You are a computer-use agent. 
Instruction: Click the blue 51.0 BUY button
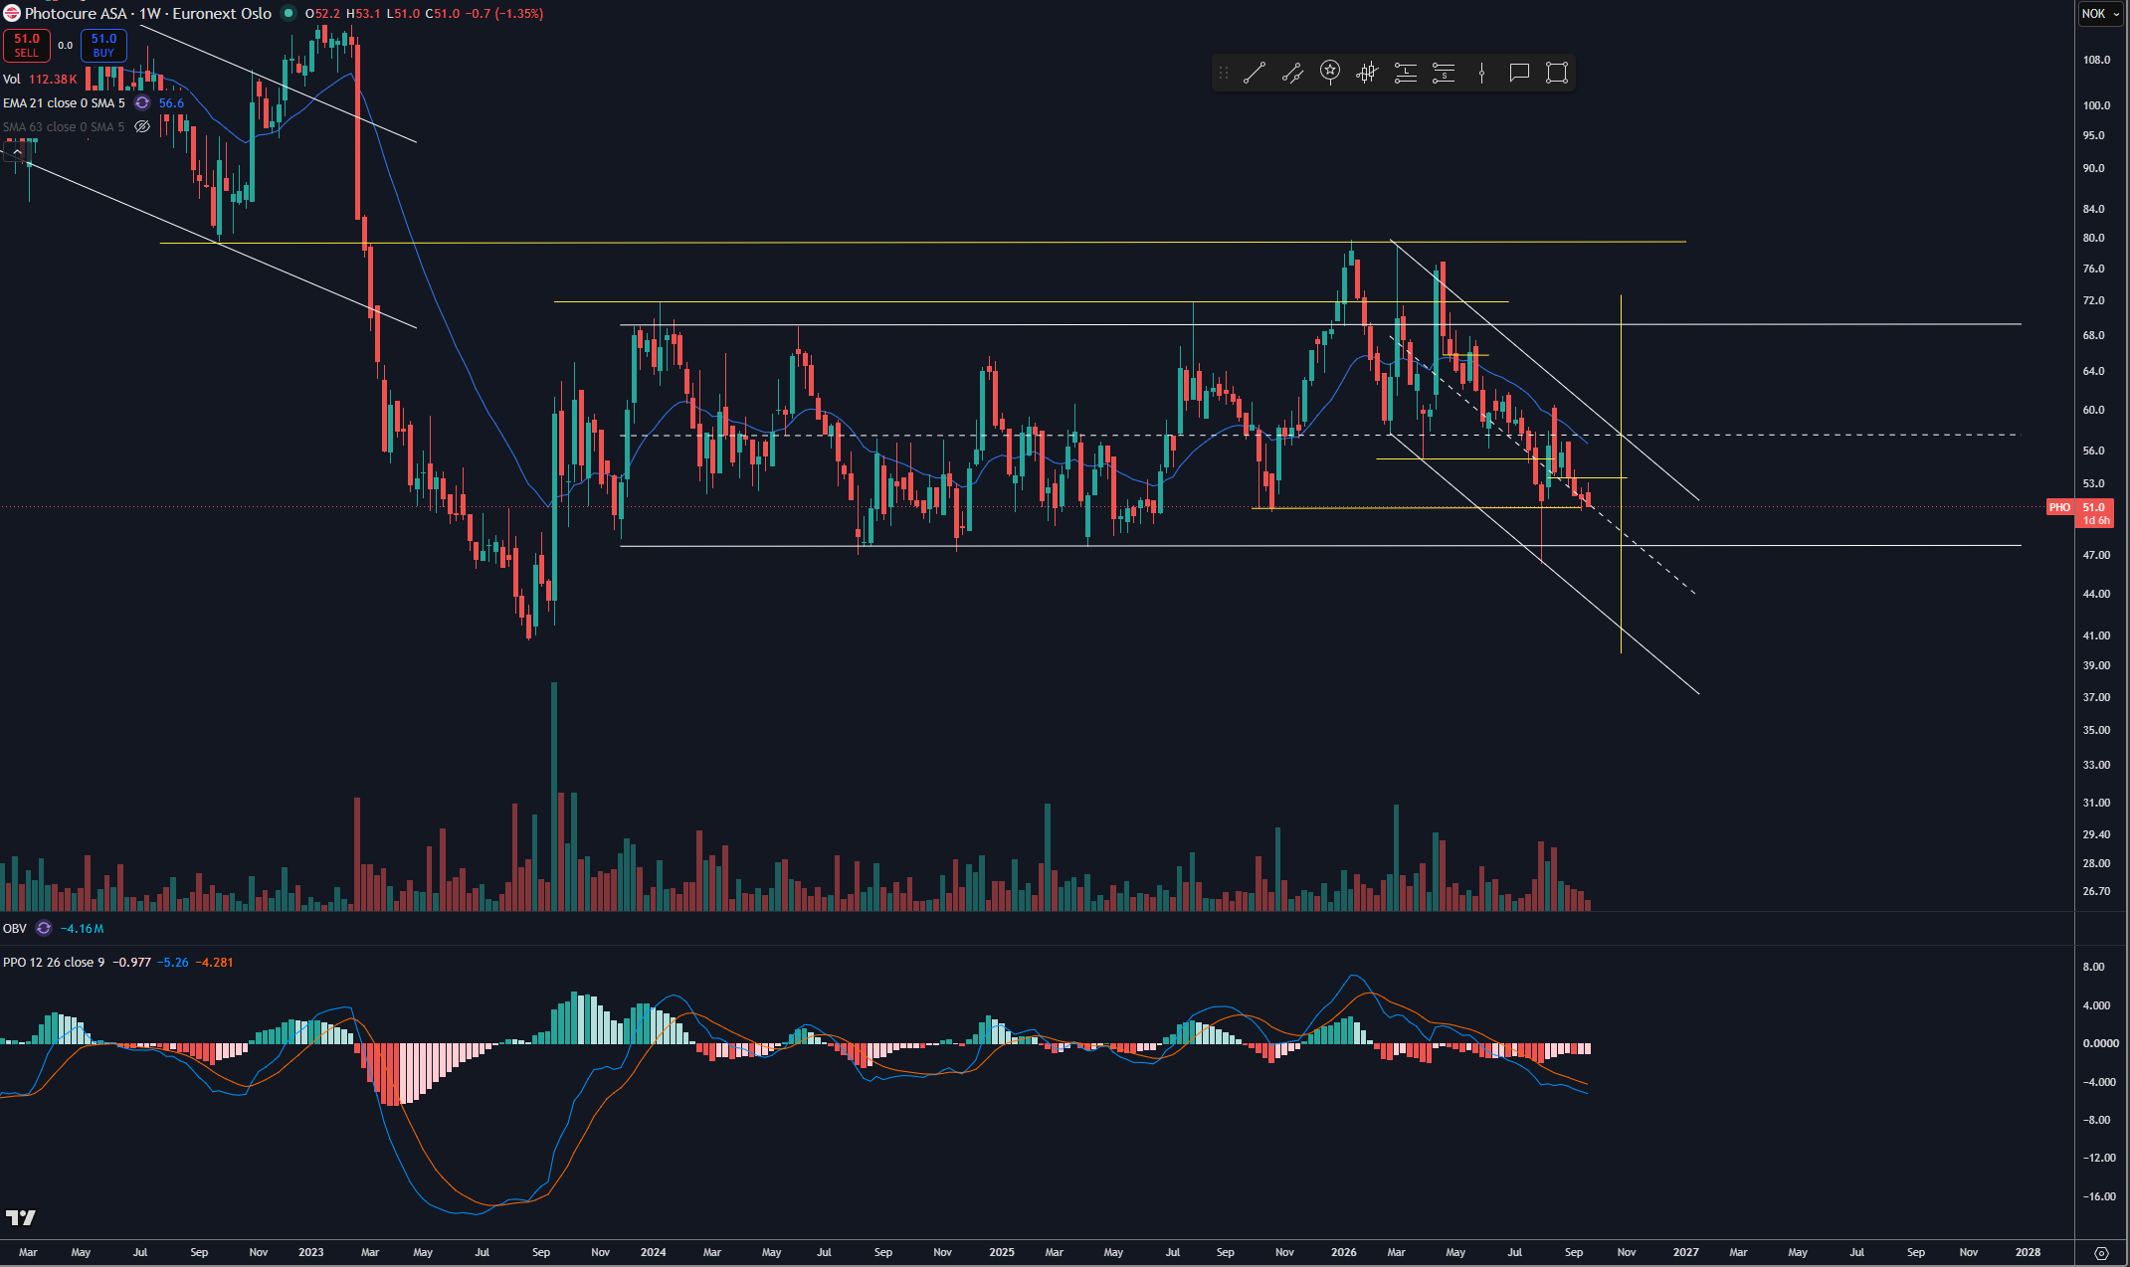coord(103,46)
